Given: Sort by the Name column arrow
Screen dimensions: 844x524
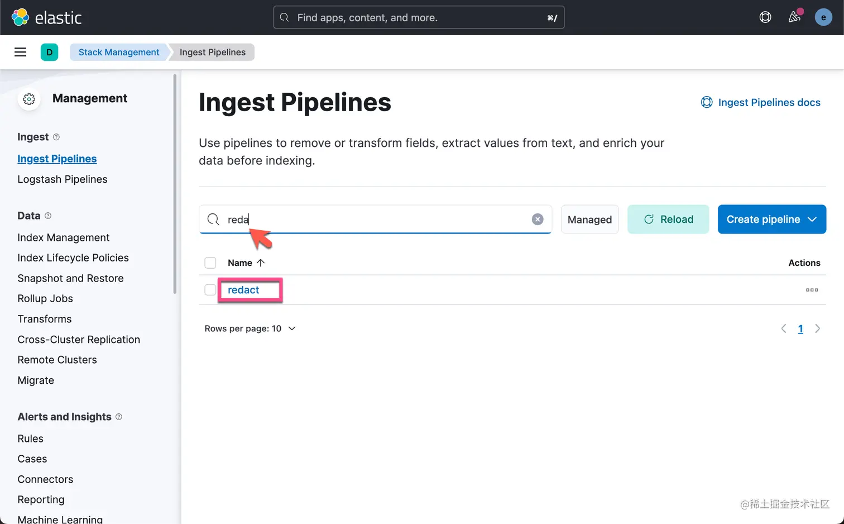Looking at the screenshot, I should pyautogui.click(x=261, y=263).
